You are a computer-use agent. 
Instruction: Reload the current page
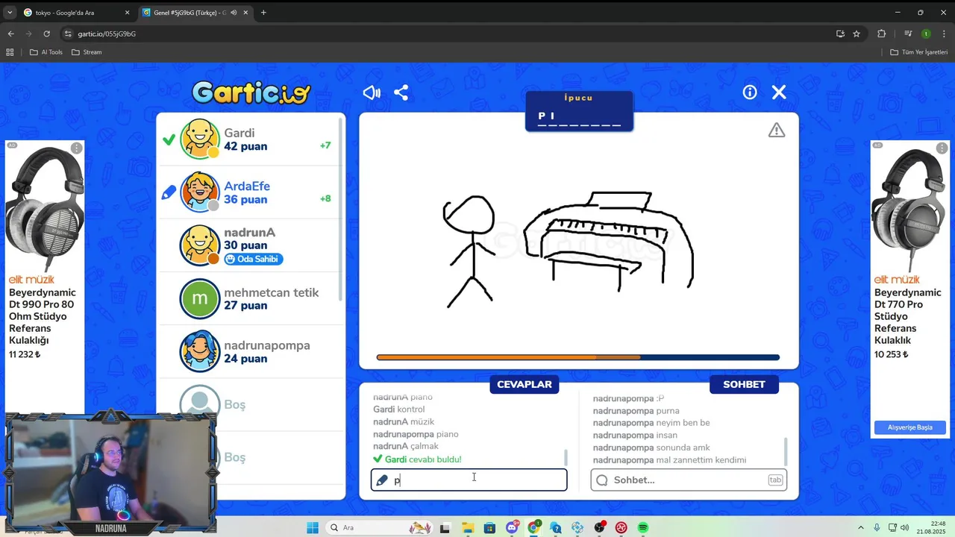(46, 34)
